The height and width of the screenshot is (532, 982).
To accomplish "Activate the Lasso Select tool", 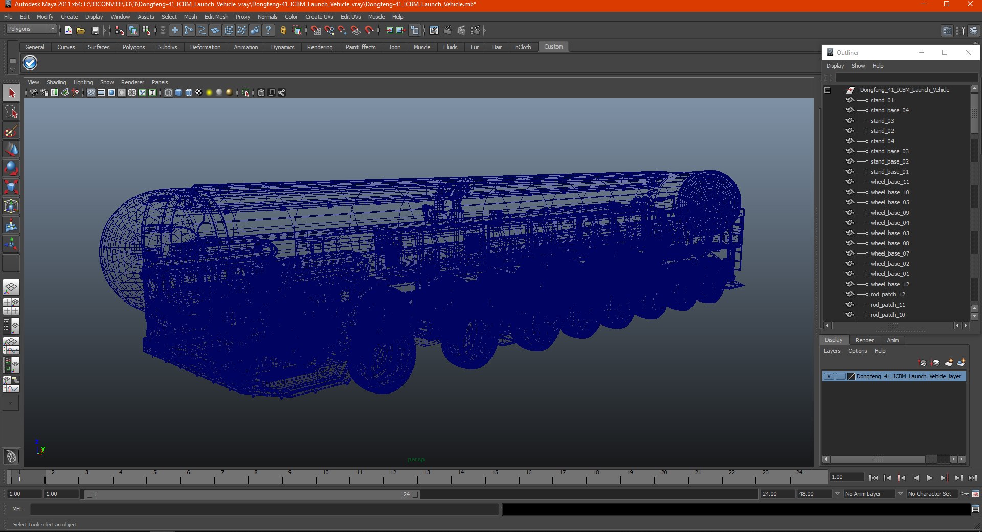I will click(x=11, y=112).
